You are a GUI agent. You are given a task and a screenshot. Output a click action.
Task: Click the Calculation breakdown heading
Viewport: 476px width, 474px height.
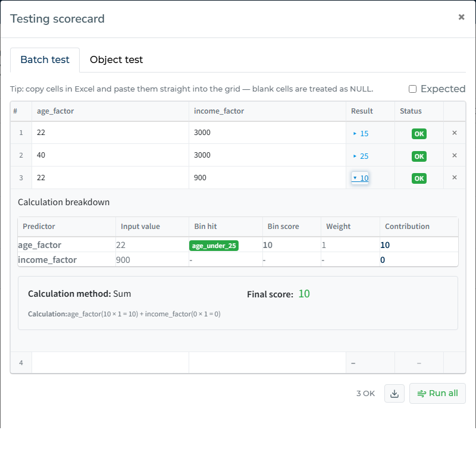coord(64,202)
